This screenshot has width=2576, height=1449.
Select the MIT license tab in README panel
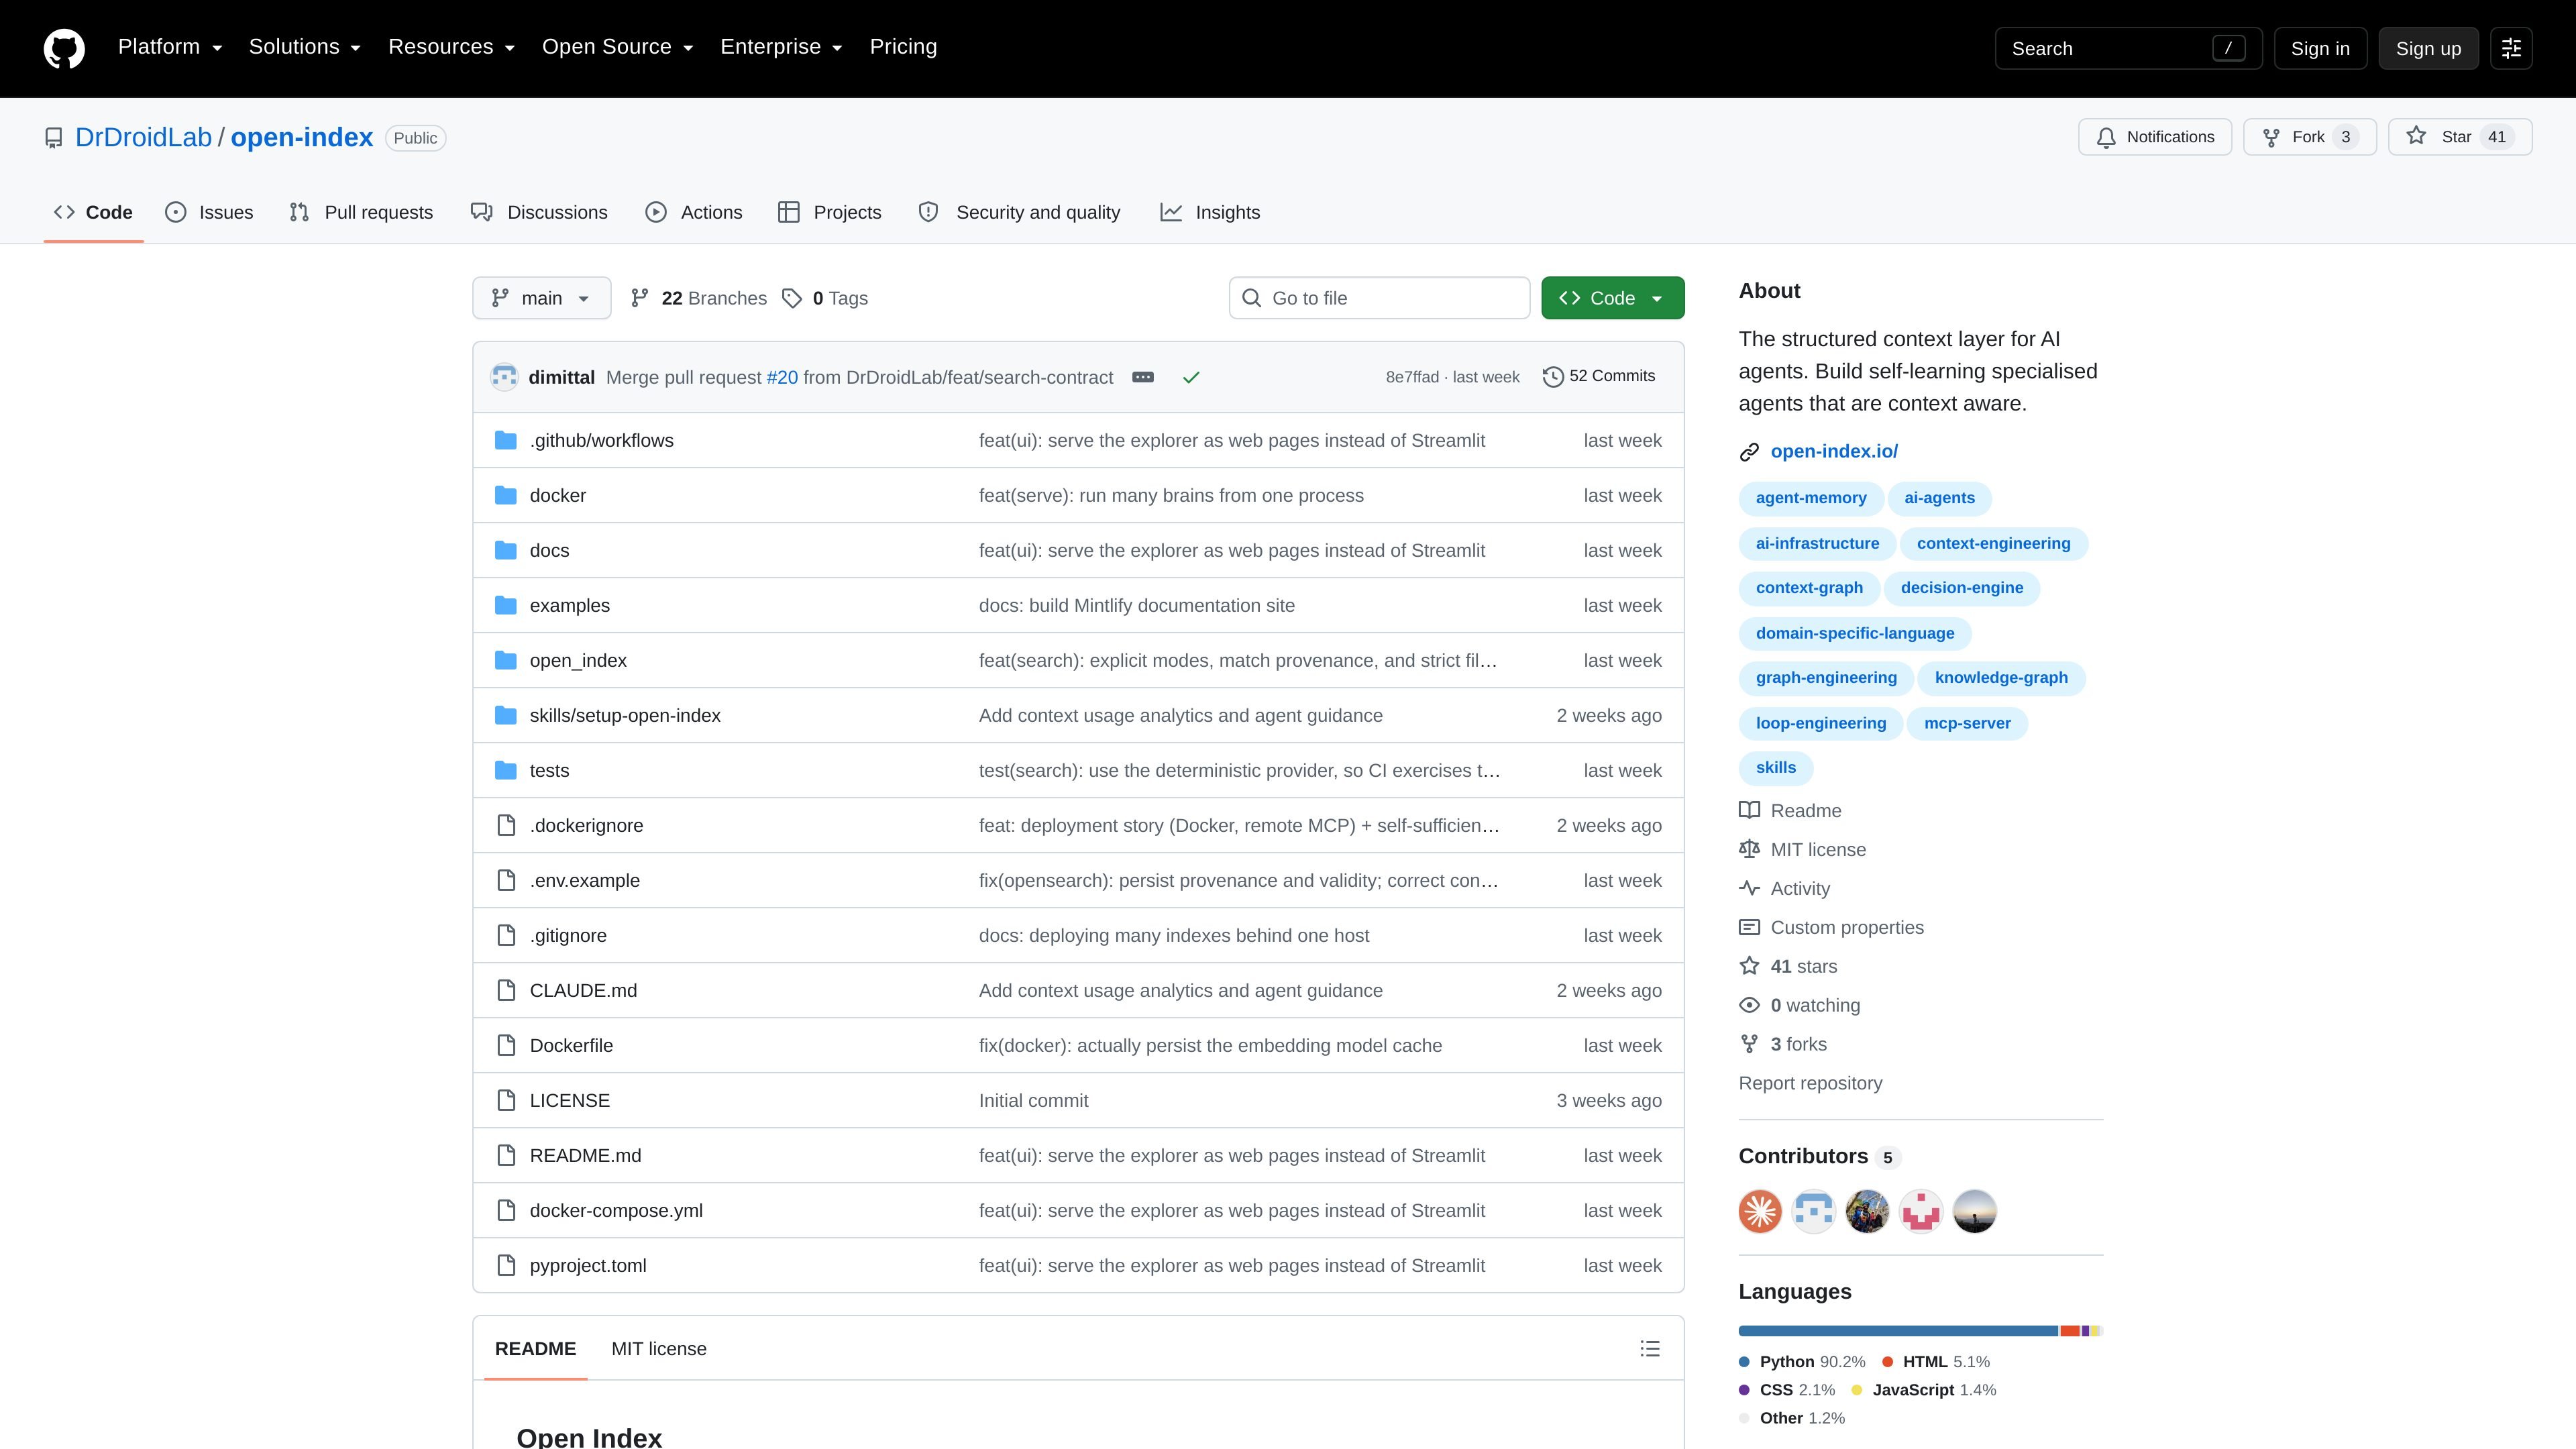[659, 1349]
